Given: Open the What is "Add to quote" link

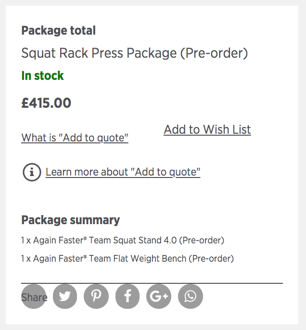Looking at the screenshot, I should click(x=75, y=138).
